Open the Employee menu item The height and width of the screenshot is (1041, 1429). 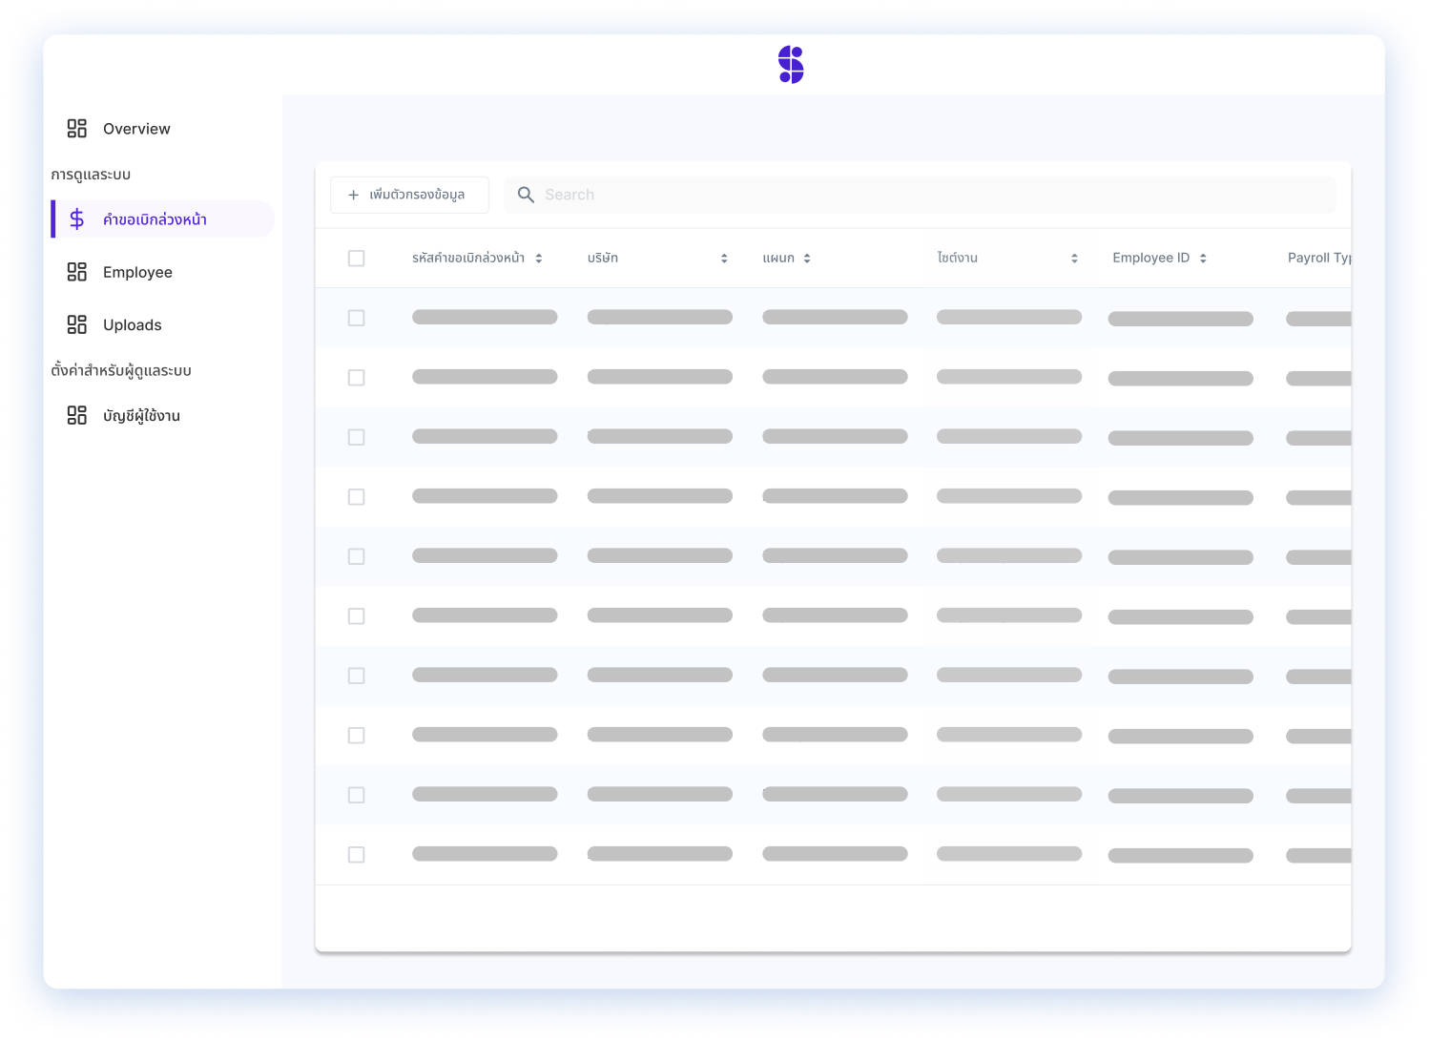(x=137, y=272)
